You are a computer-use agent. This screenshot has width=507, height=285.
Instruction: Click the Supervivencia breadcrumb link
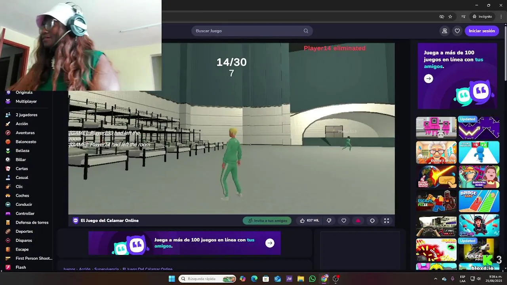tap(107, 269)
